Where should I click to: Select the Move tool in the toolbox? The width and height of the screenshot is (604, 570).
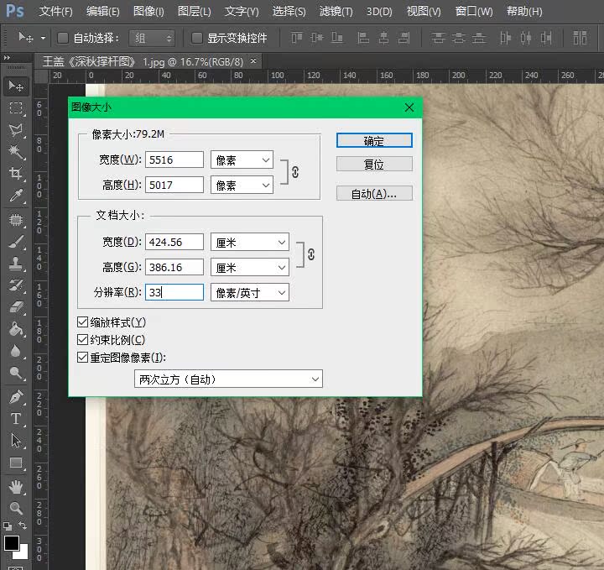coord(16,86)
